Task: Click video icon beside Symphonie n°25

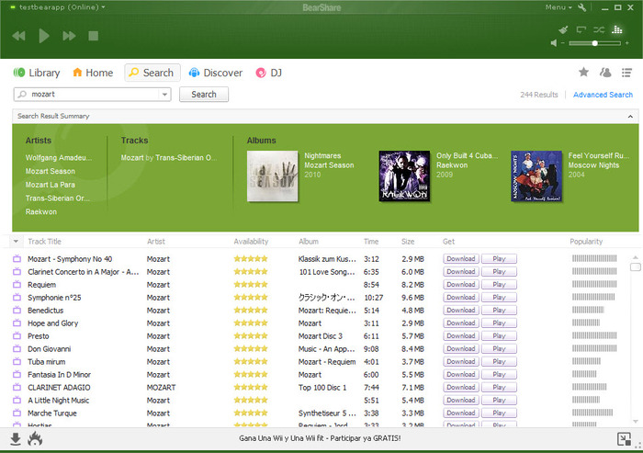Action: click(x=17, y=297)
